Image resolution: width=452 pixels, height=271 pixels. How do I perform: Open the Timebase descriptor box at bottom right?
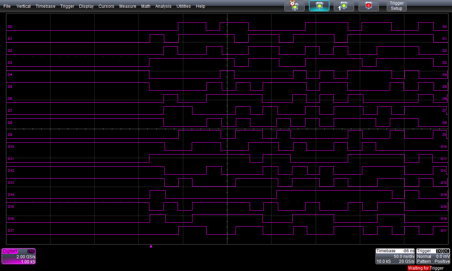[x=395, y=256]
